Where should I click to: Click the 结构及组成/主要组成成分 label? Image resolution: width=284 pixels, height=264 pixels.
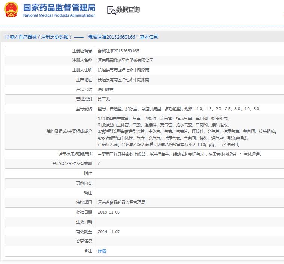[69, 132]
